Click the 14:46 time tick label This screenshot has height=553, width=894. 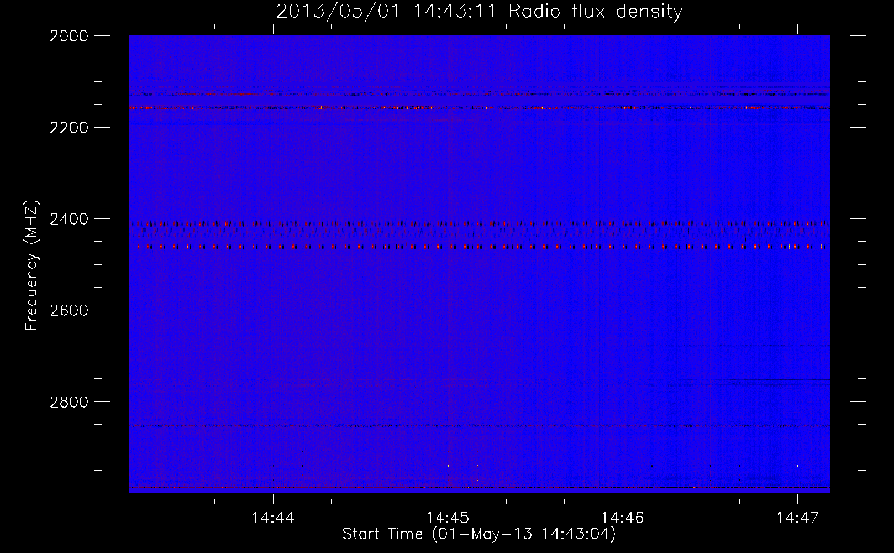coord(623,518)
